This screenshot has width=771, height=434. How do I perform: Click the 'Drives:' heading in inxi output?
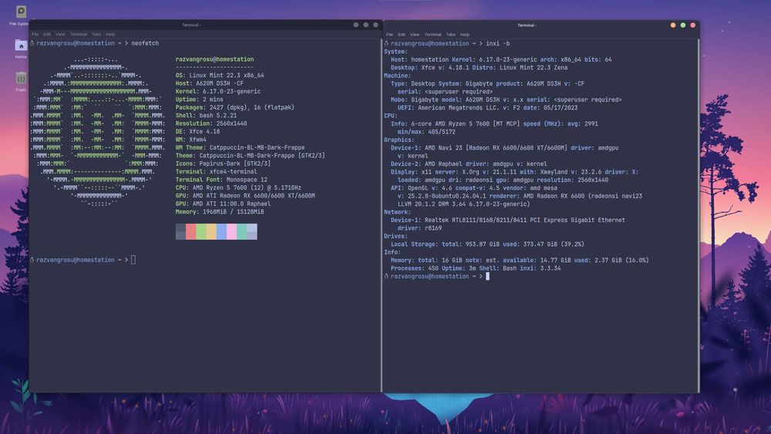[396, 237]
